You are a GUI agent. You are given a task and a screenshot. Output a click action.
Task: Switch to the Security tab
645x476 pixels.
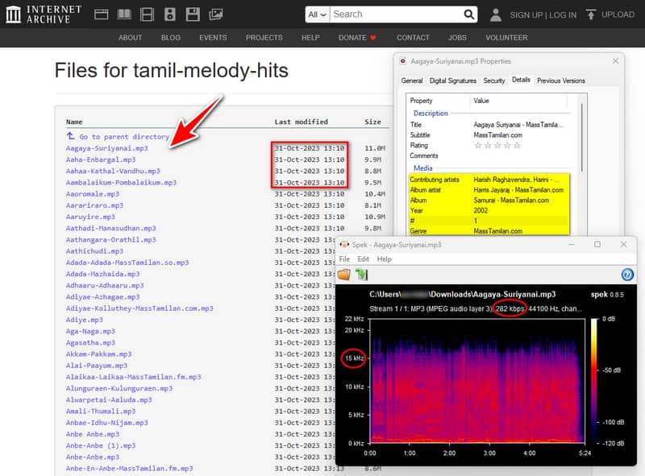tap(494, 81)
